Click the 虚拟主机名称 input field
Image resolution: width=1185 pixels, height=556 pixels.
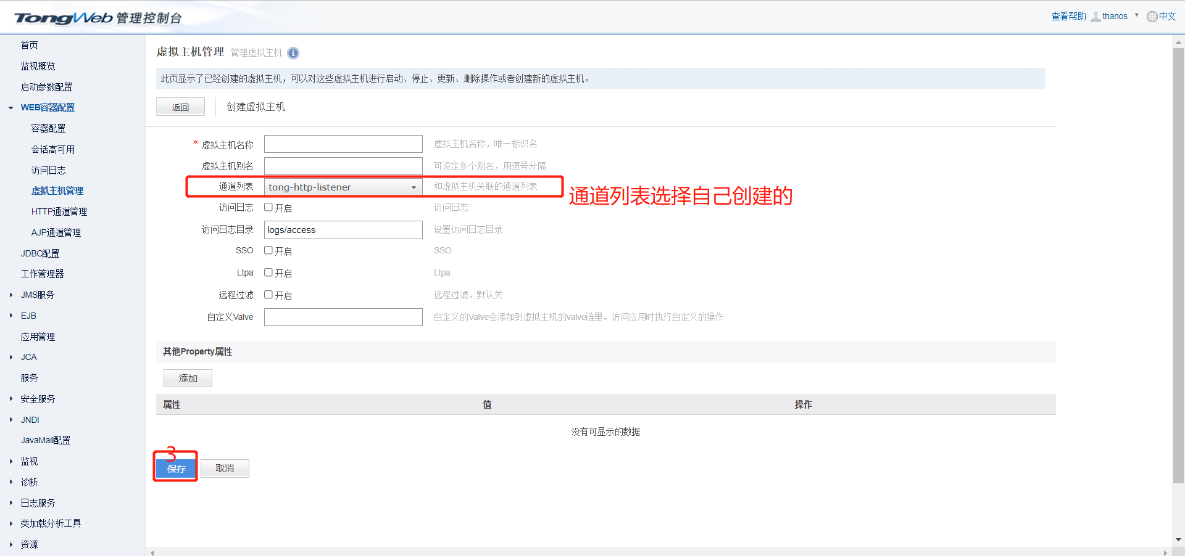pos(343,144)
